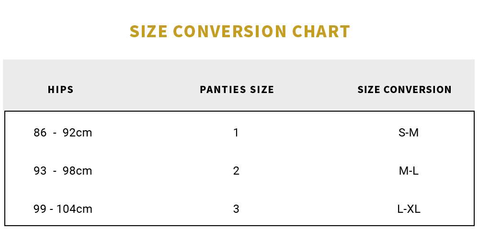Select the 93 - 98cm hips cell
The image size is (479, 229).
coord(63,171)
